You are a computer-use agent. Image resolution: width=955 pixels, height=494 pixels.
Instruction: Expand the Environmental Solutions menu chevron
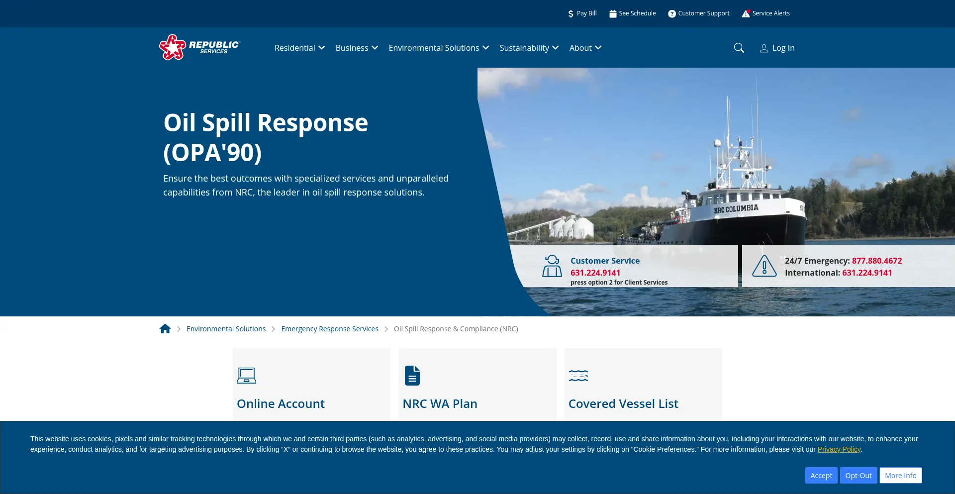coord(486,48)
